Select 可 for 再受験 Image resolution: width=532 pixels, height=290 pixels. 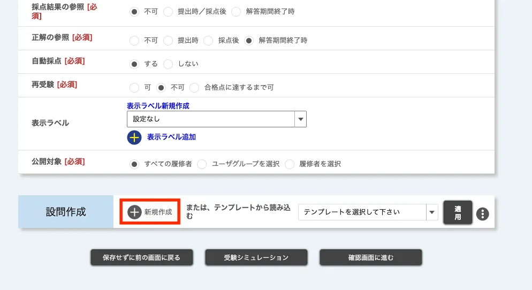[134, 87]
